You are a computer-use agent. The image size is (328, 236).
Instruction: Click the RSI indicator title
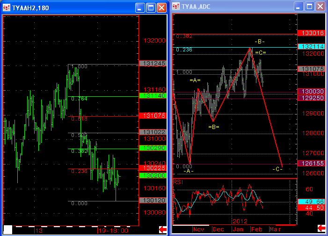[178, 181]
